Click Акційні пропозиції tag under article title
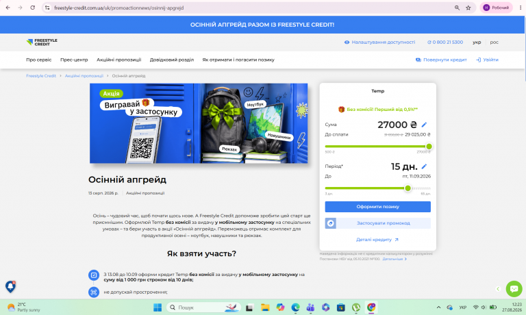Viewport: 526px width, 315px height. [145, 193]
